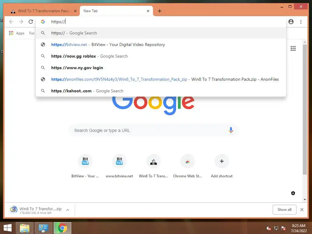Viewport: 312px width, 234px height.
Task: Switch to Win8 To 7 Transformation Pack tab
Action: point(43,11)
